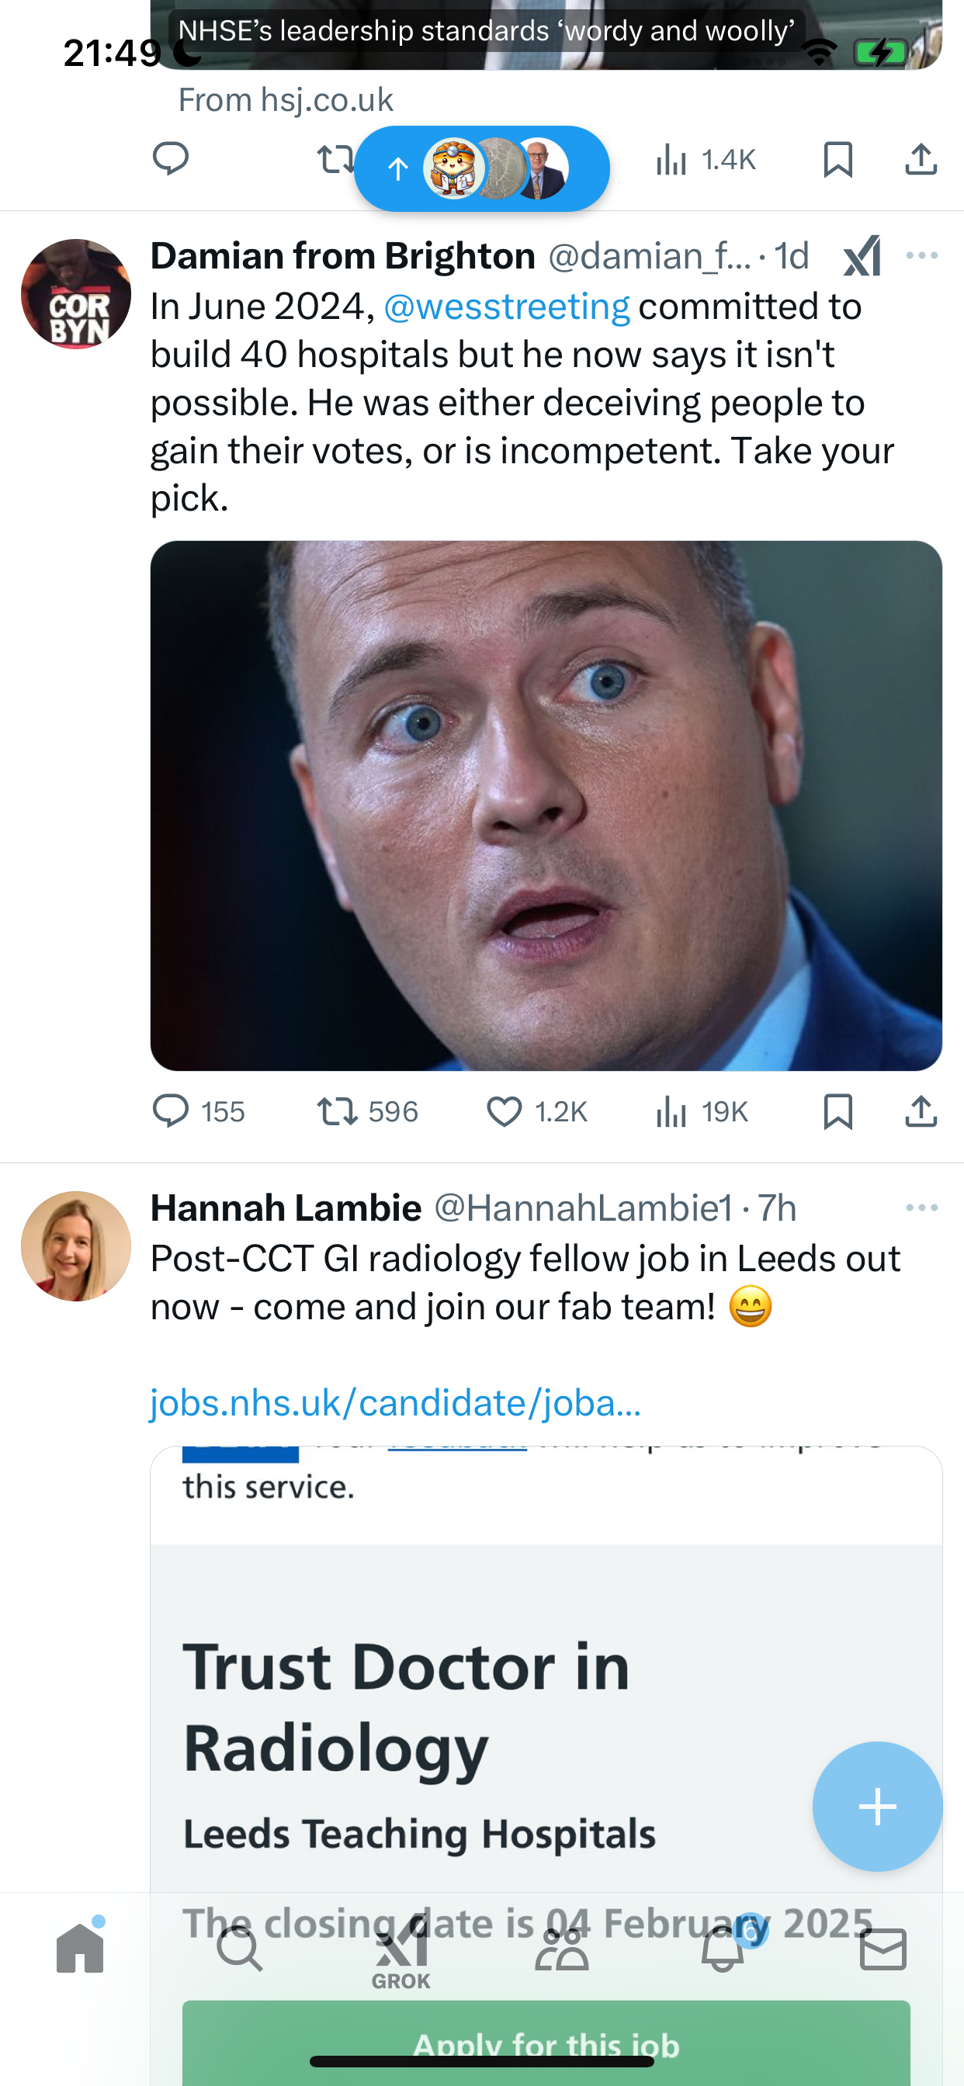Open the @wesstreeting mention link
The height and width of the screenshot is (2086, 964).
pyautogui.click(x=506, y=306)
